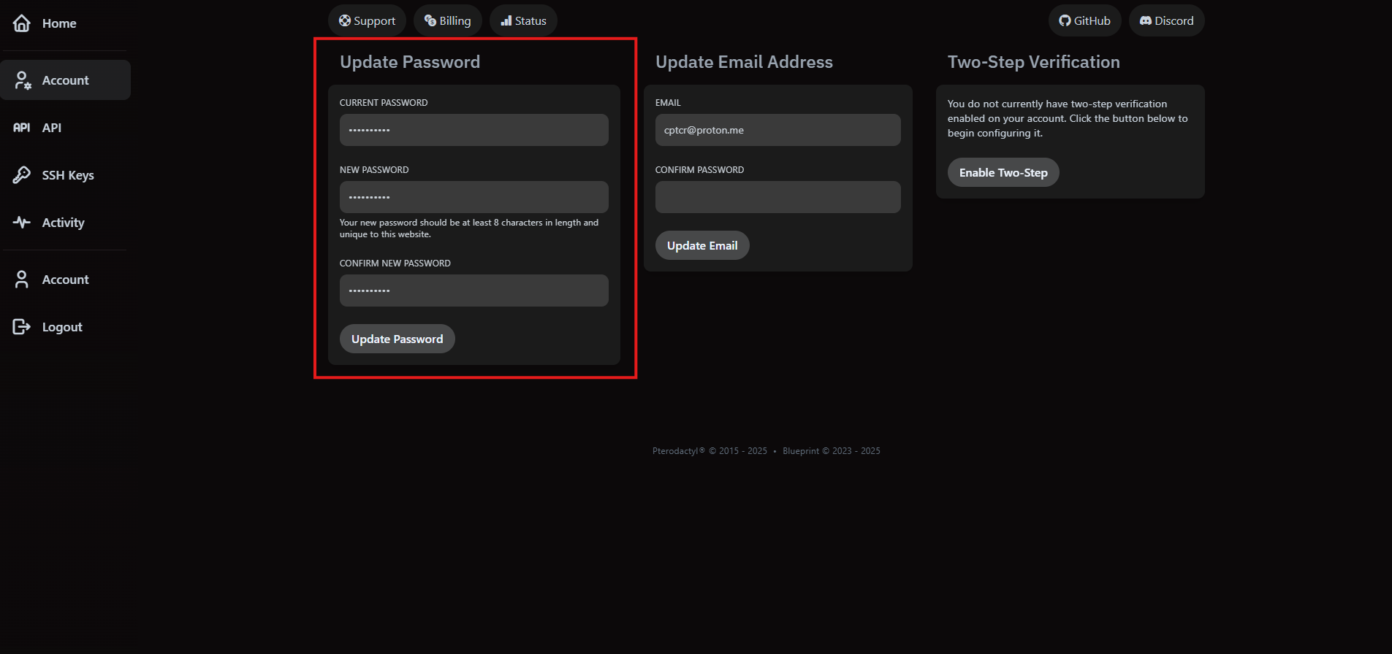Screen dimensions: 1392x654
Task: Click the API icon in sidebar
Action: point(22,128)
